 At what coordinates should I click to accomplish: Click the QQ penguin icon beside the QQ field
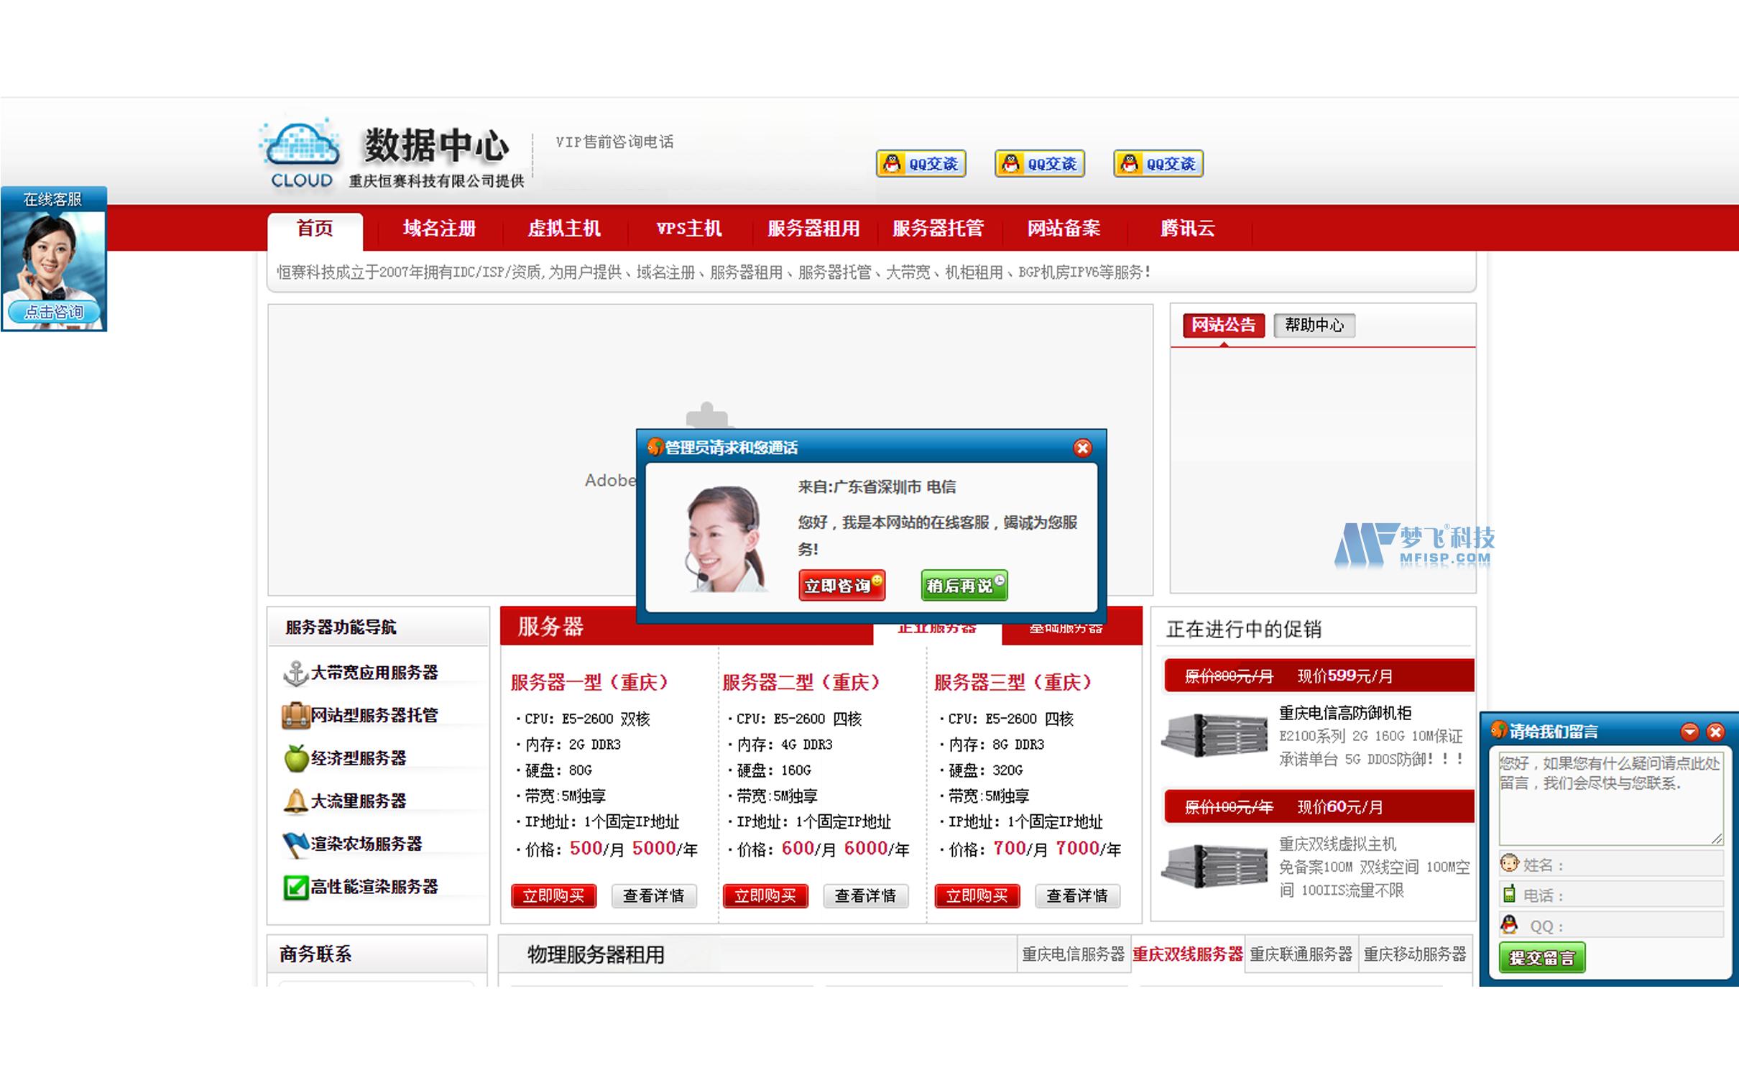pyautogui.click(x=1510, y=926)
